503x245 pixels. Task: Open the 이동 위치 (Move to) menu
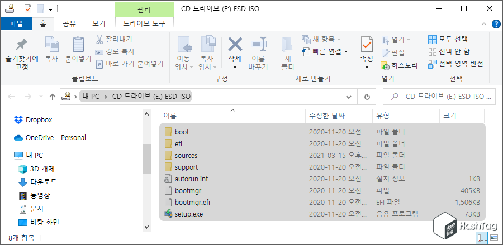(184, 54)
